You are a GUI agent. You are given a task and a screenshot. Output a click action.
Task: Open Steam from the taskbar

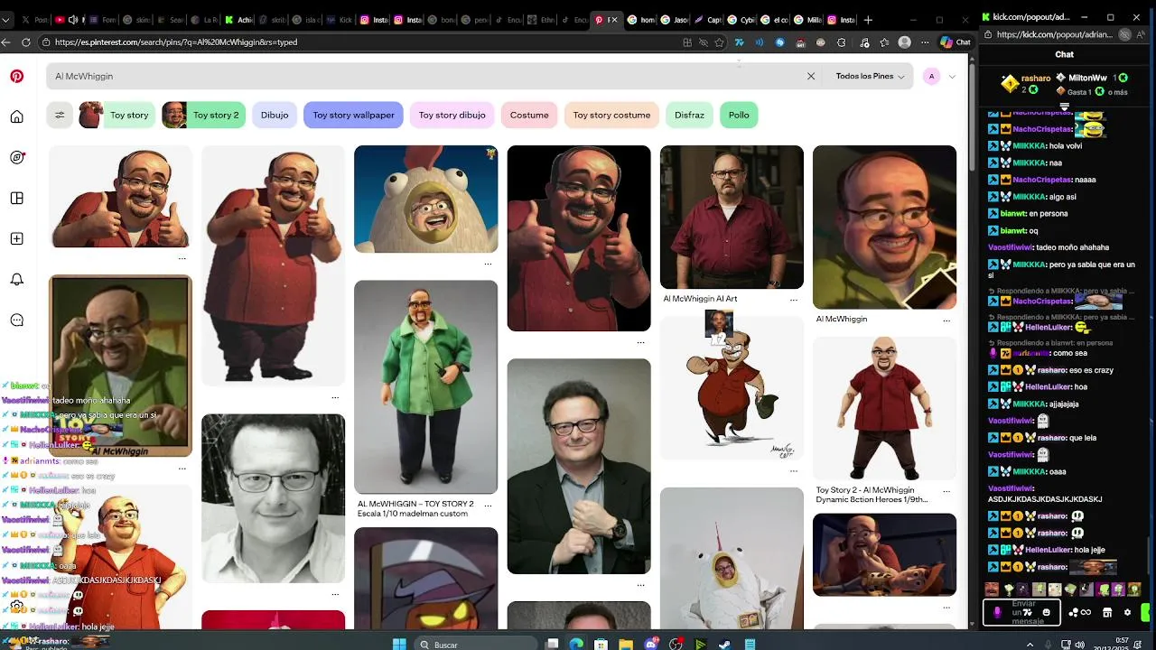(x=724, y=644)
